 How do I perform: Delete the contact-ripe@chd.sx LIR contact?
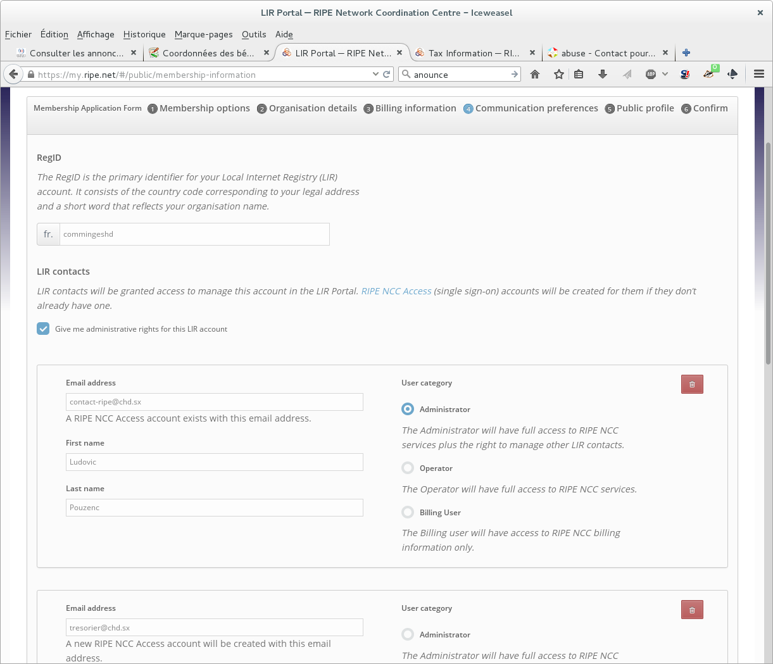point(692,384)
